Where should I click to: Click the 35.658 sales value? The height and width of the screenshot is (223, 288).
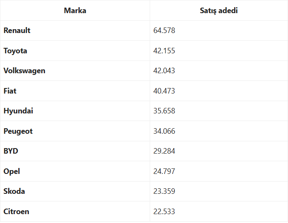coord(164,111)
